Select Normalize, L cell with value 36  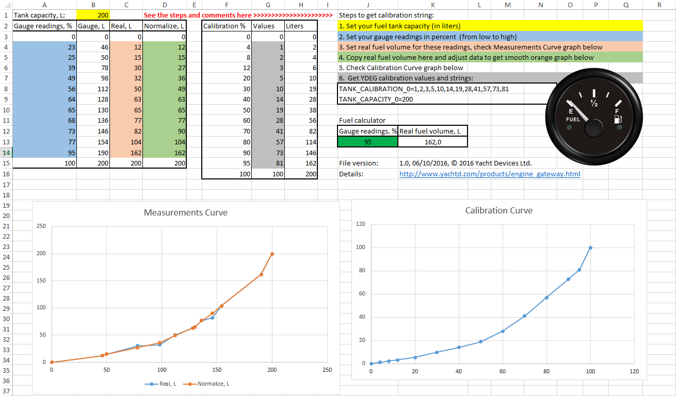click(x=164, y=78)
